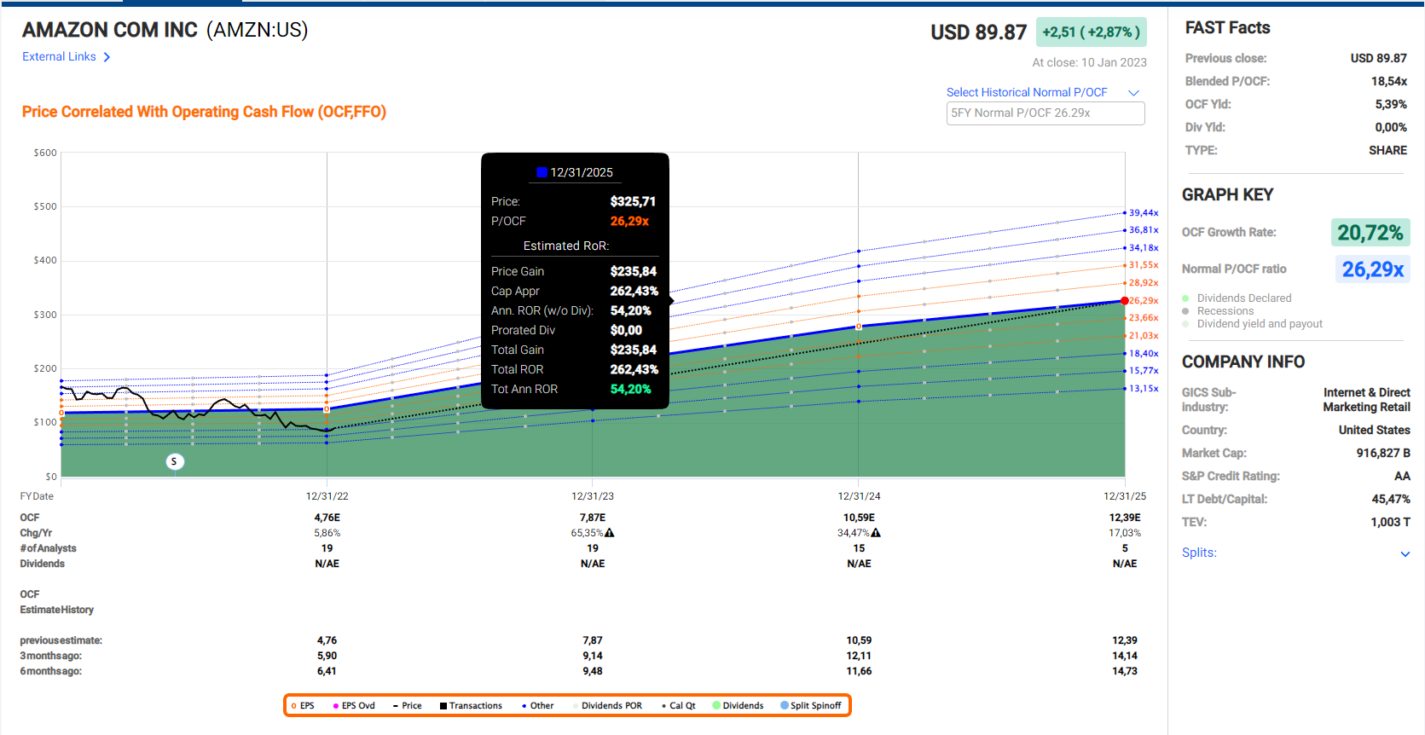
Task: Click the Normal P/OCF ratio 26,29x box
Action: 1371,269
